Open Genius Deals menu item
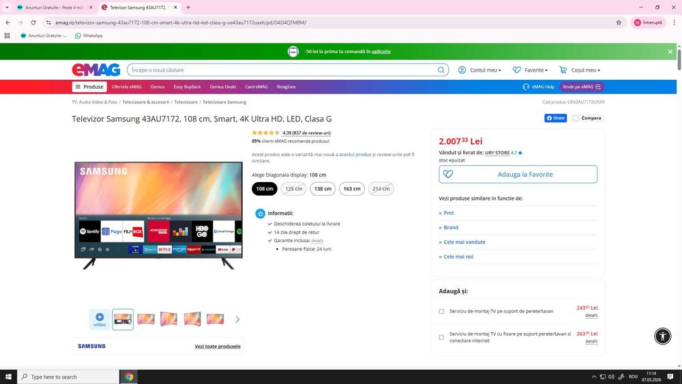Screen dimensions: 682x384 [223, 87]
